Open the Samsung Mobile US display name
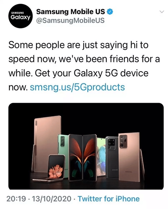This screenshot has height=209, width=168. 71,12
